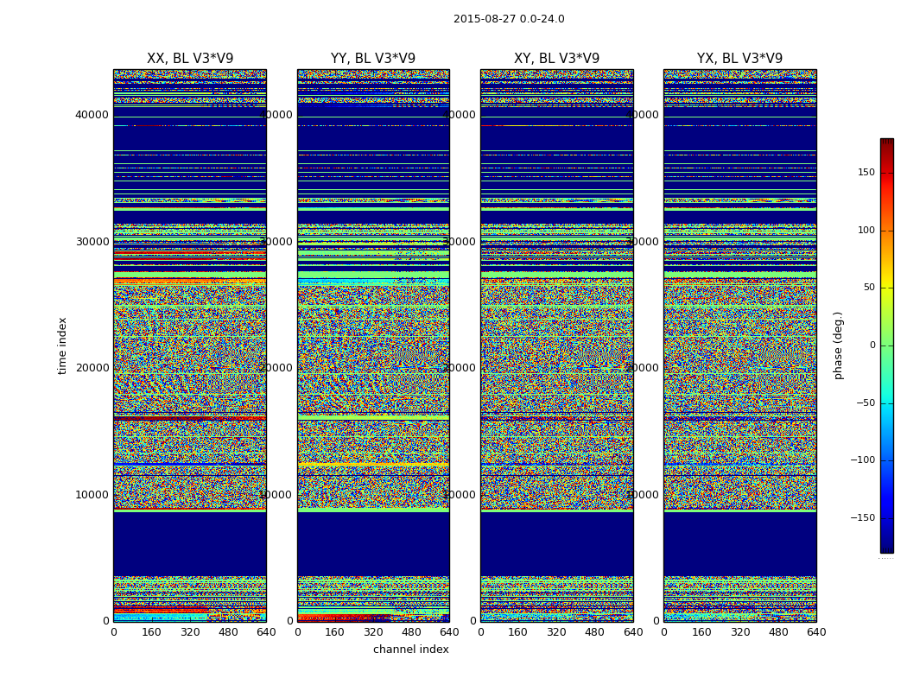907x691 pixels.
Task: Click the 320 x-tick under XY panel
Action: coord(556,632)
